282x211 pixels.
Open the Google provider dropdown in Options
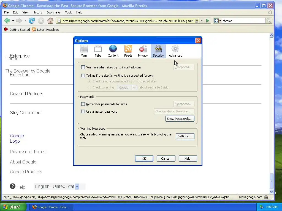[127, 88]
